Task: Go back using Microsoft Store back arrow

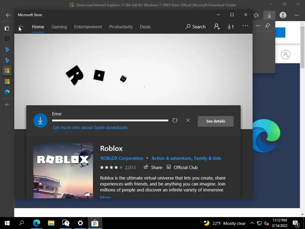Action: click(21, 27)
